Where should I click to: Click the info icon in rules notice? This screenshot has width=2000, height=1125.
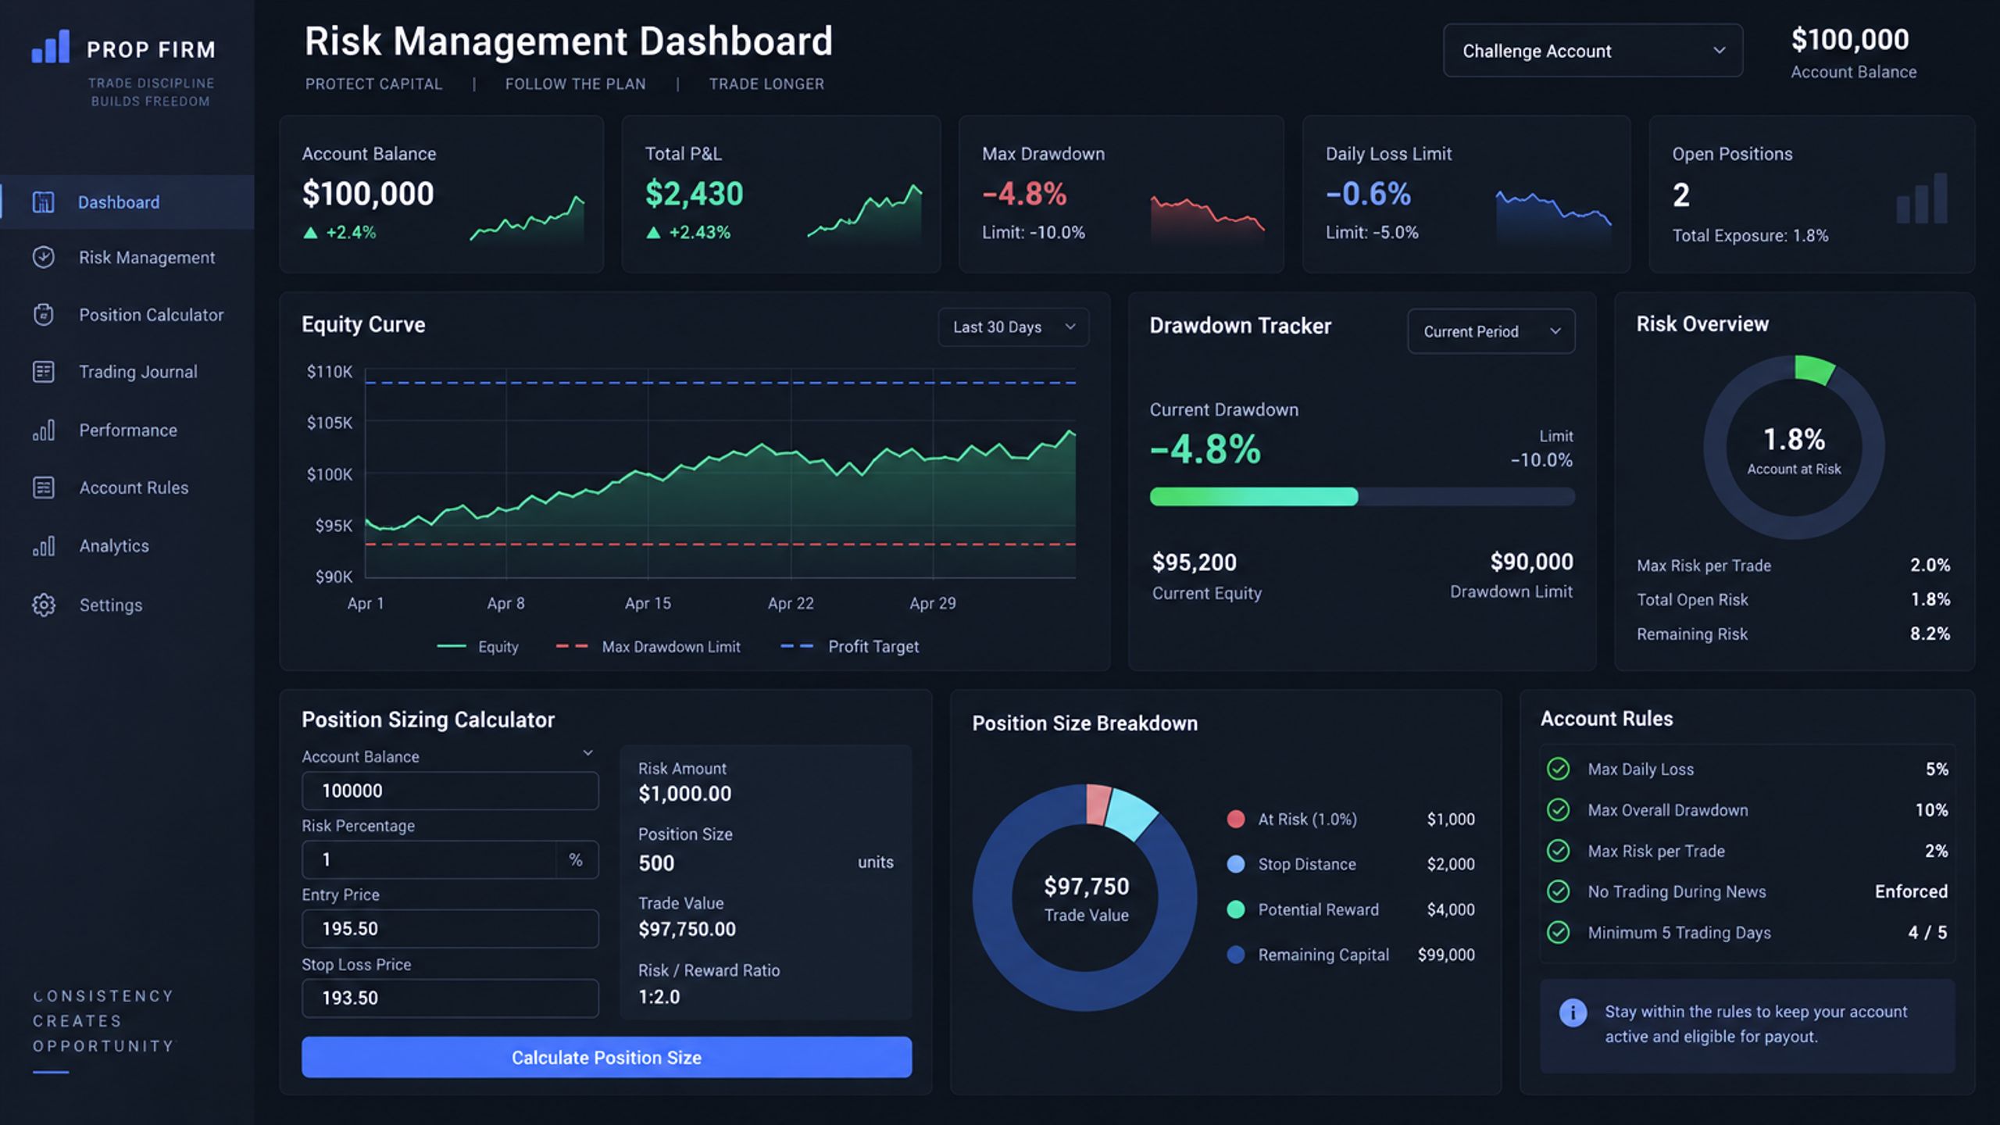click(1573, 1013)
